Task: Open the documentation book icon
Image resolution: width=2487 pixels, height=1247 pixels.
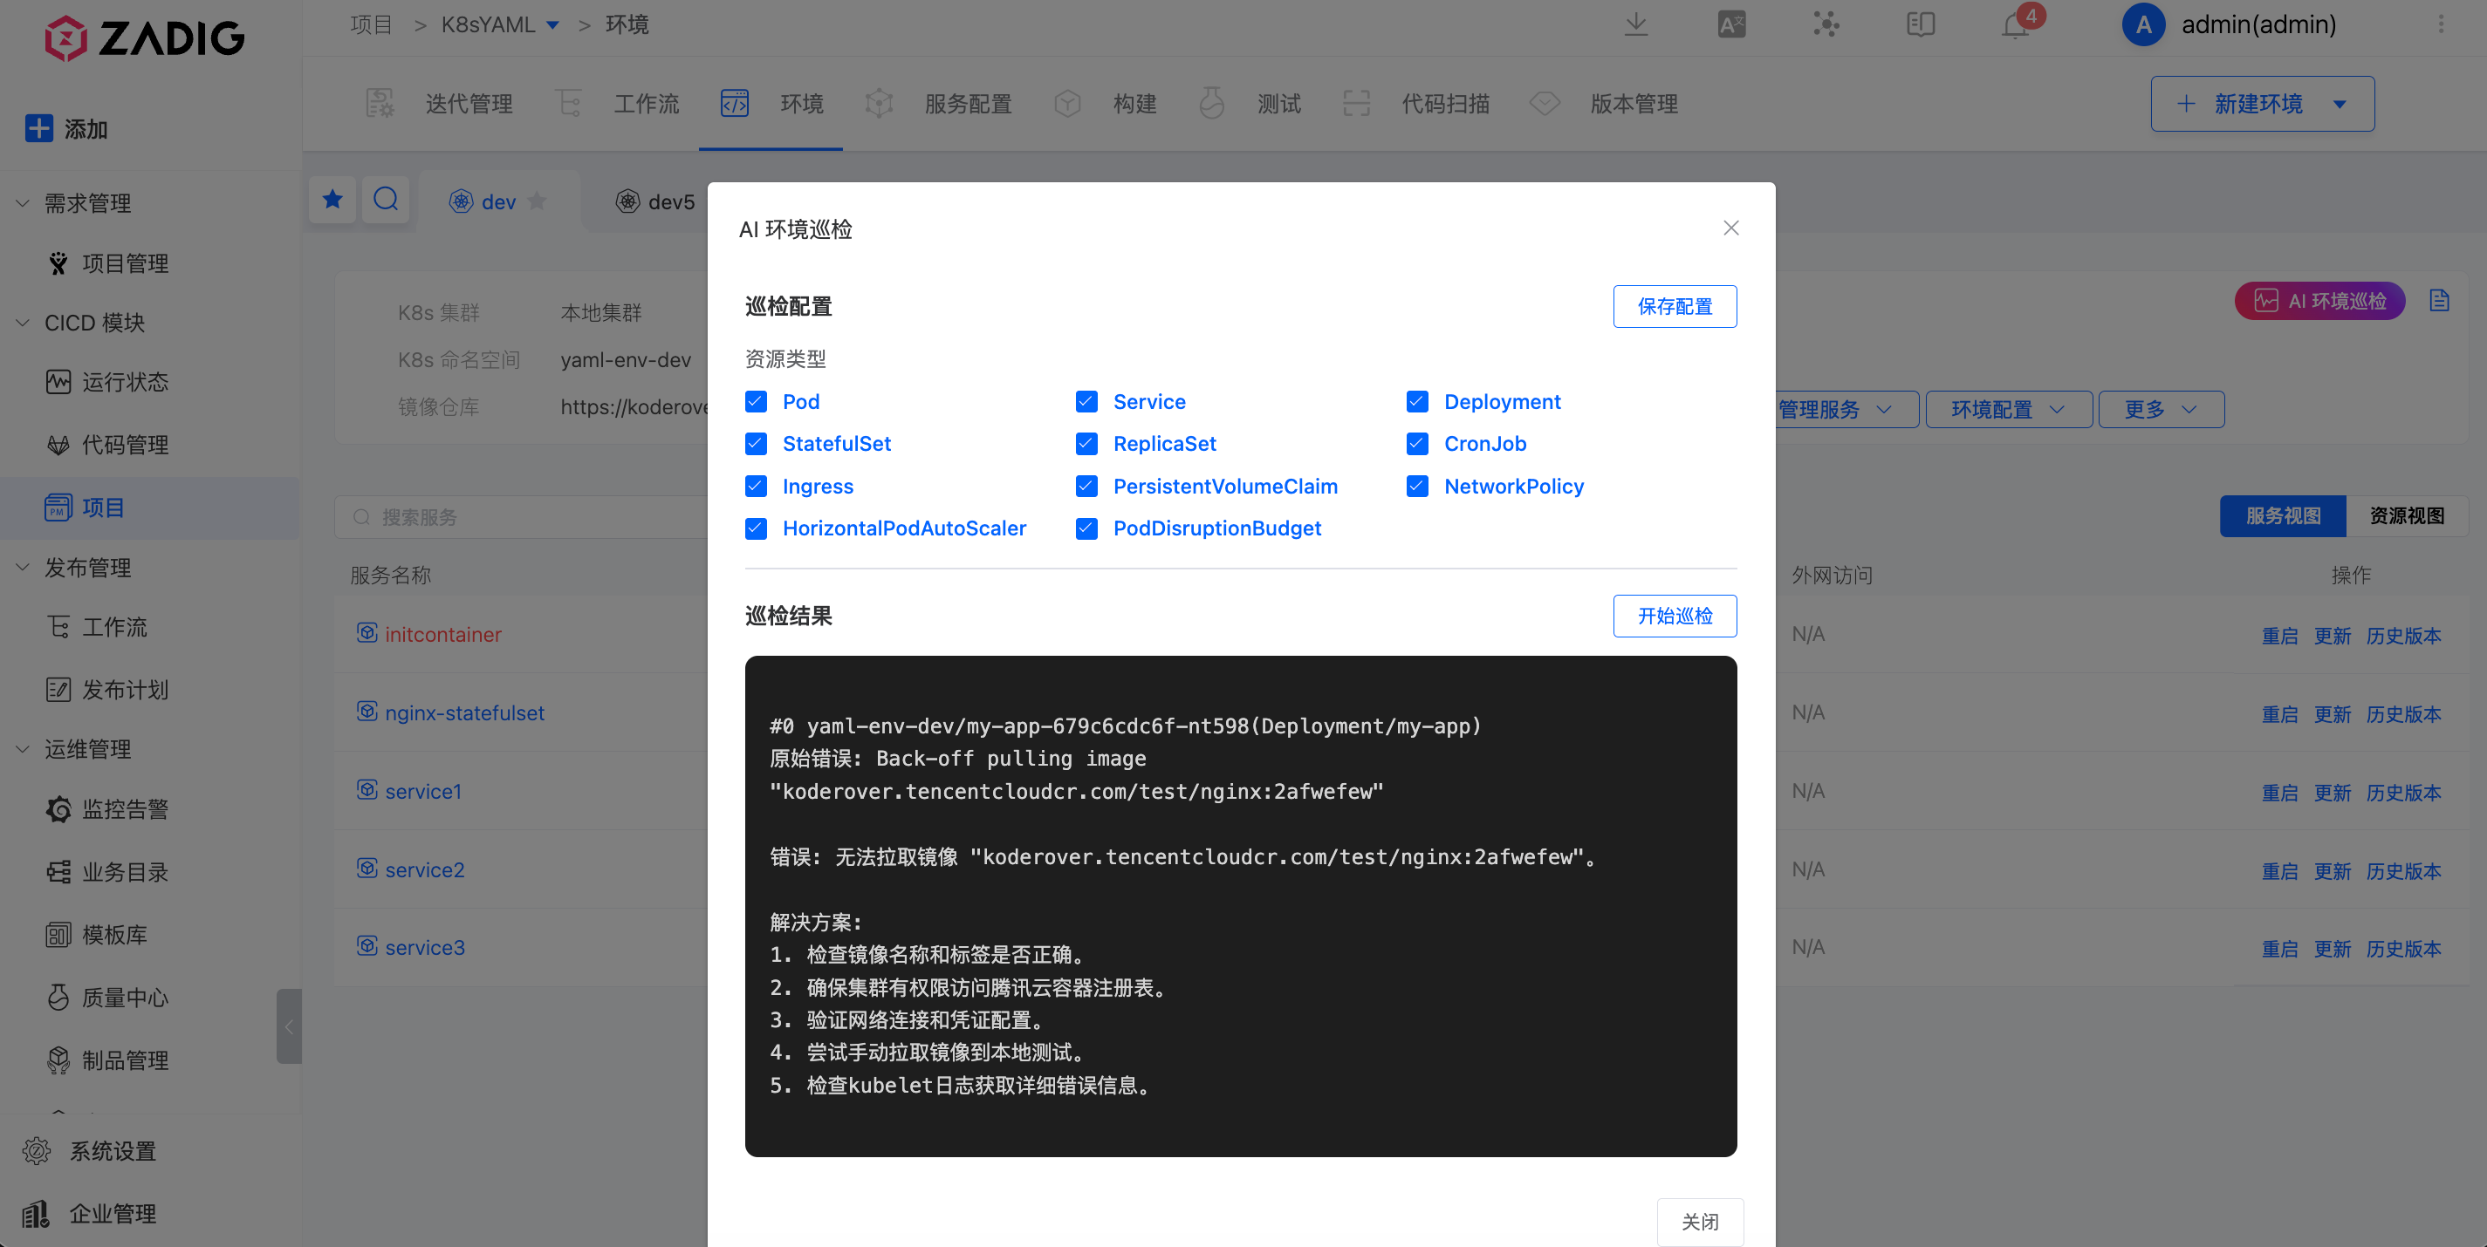Action: 1921,24
